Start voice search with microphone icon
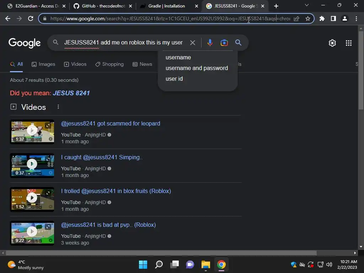 (x=210, y=43)
